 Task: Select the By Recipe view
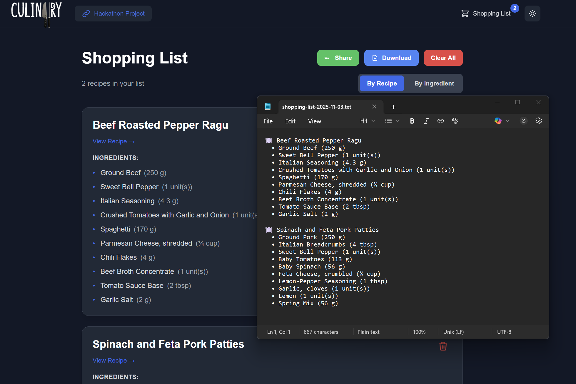(382, 83)
